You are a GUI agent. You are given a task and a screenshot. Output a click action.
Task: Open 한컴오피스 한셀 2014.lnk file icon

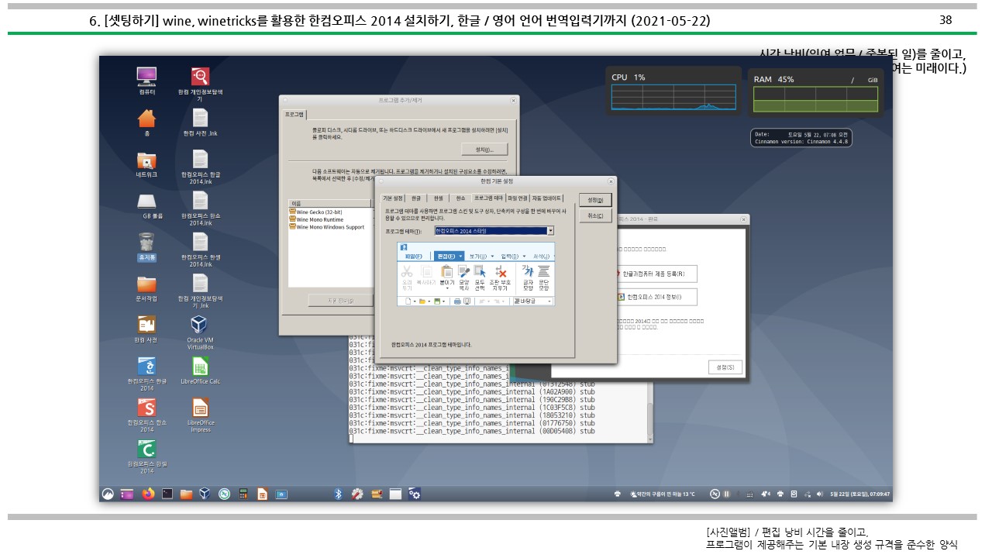point(200,242)
